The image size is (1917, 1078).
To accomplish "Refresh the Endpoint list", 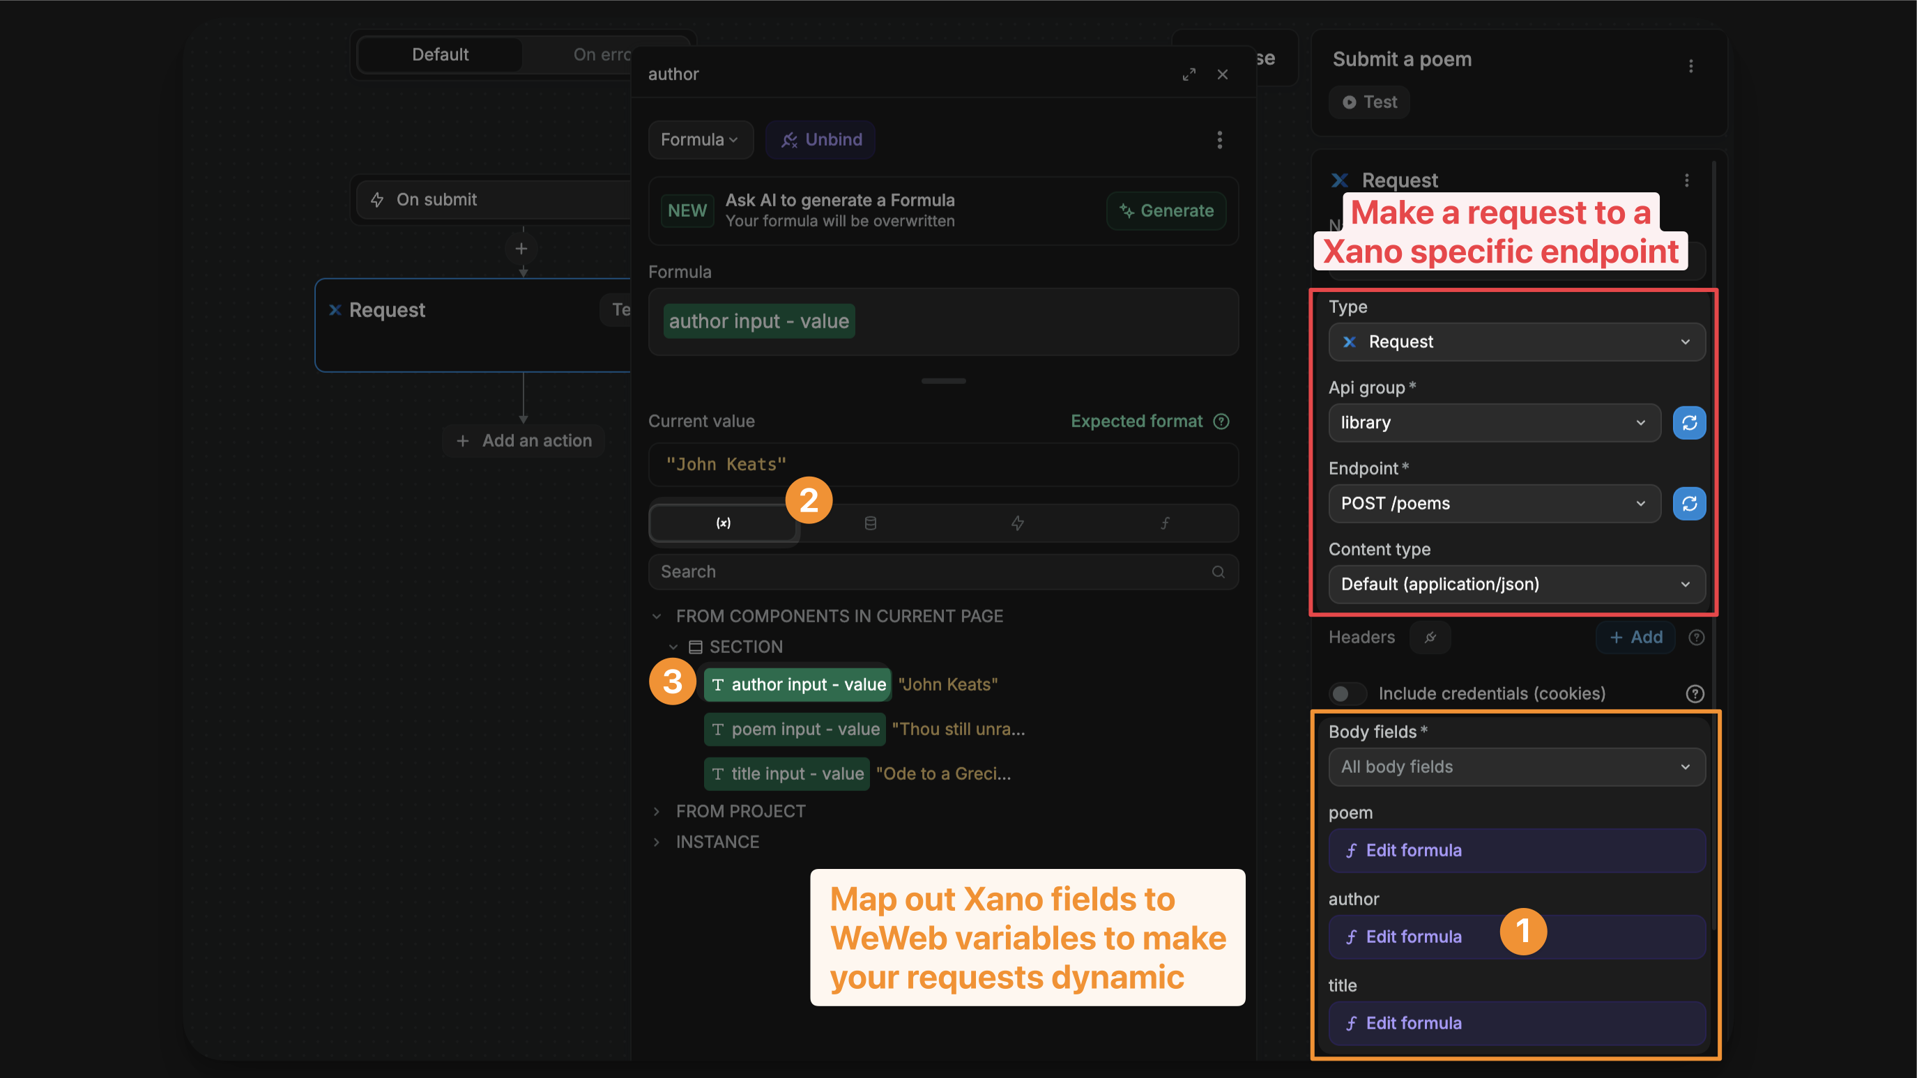I will coord(1689,504).
